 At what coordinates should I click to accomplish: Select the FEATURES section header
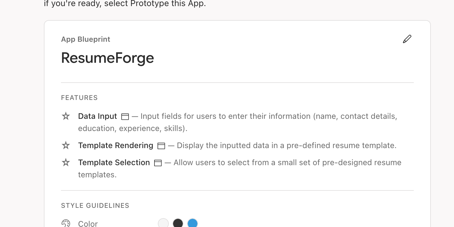[79, 98]
